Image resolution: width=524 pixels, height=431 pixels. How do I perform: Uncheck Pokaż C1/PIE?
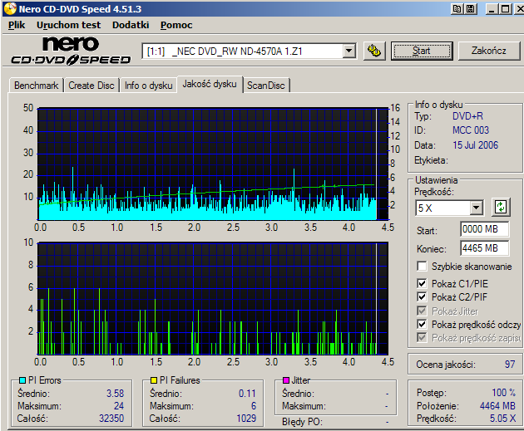(x=422, y=283)
